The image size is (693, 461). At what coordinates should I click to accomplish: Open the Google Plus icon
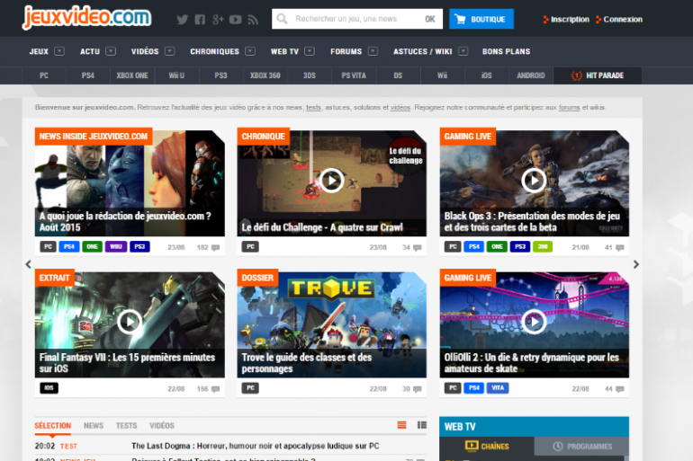(218, 20)
